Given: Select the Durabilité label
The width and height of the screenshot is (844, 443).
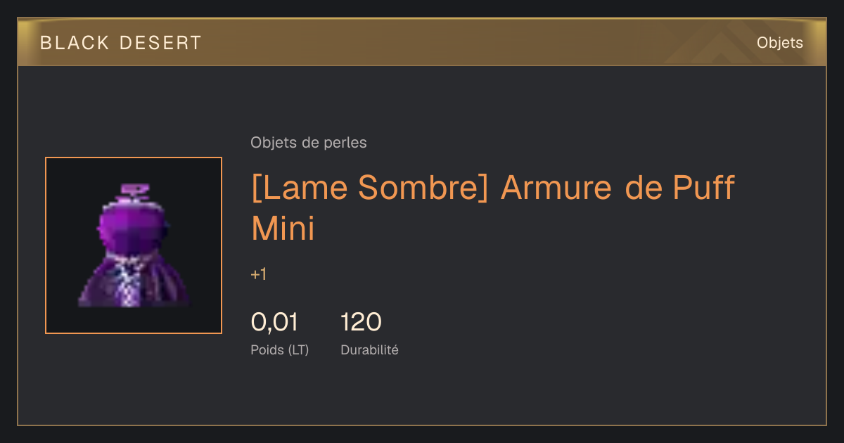Looking at the screenshot, I should [x=369, y=349].
